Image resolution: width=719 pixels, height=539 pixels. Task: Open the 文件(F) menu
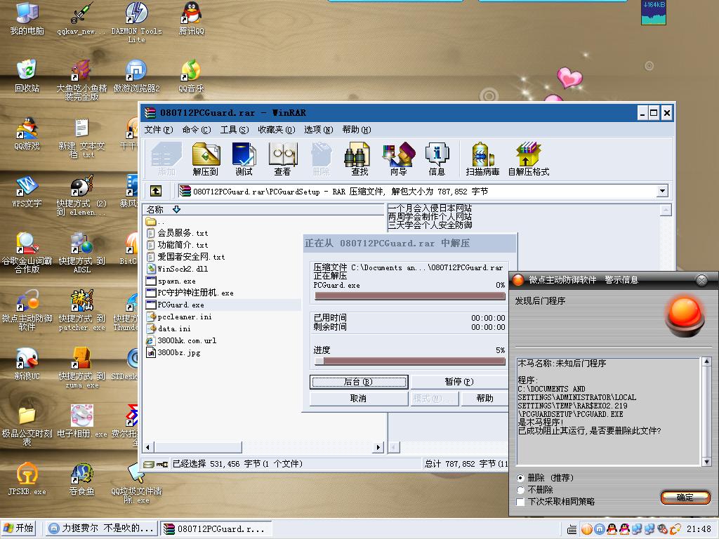point(158,130)
